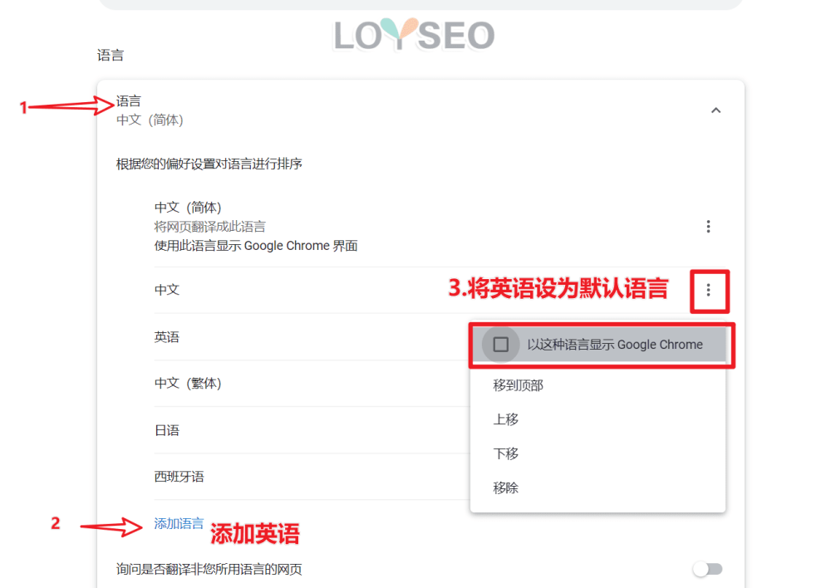This screenshot has width=831, height=588.
Task: Open the three-dot menu for 中文 row
Action: 708,290
